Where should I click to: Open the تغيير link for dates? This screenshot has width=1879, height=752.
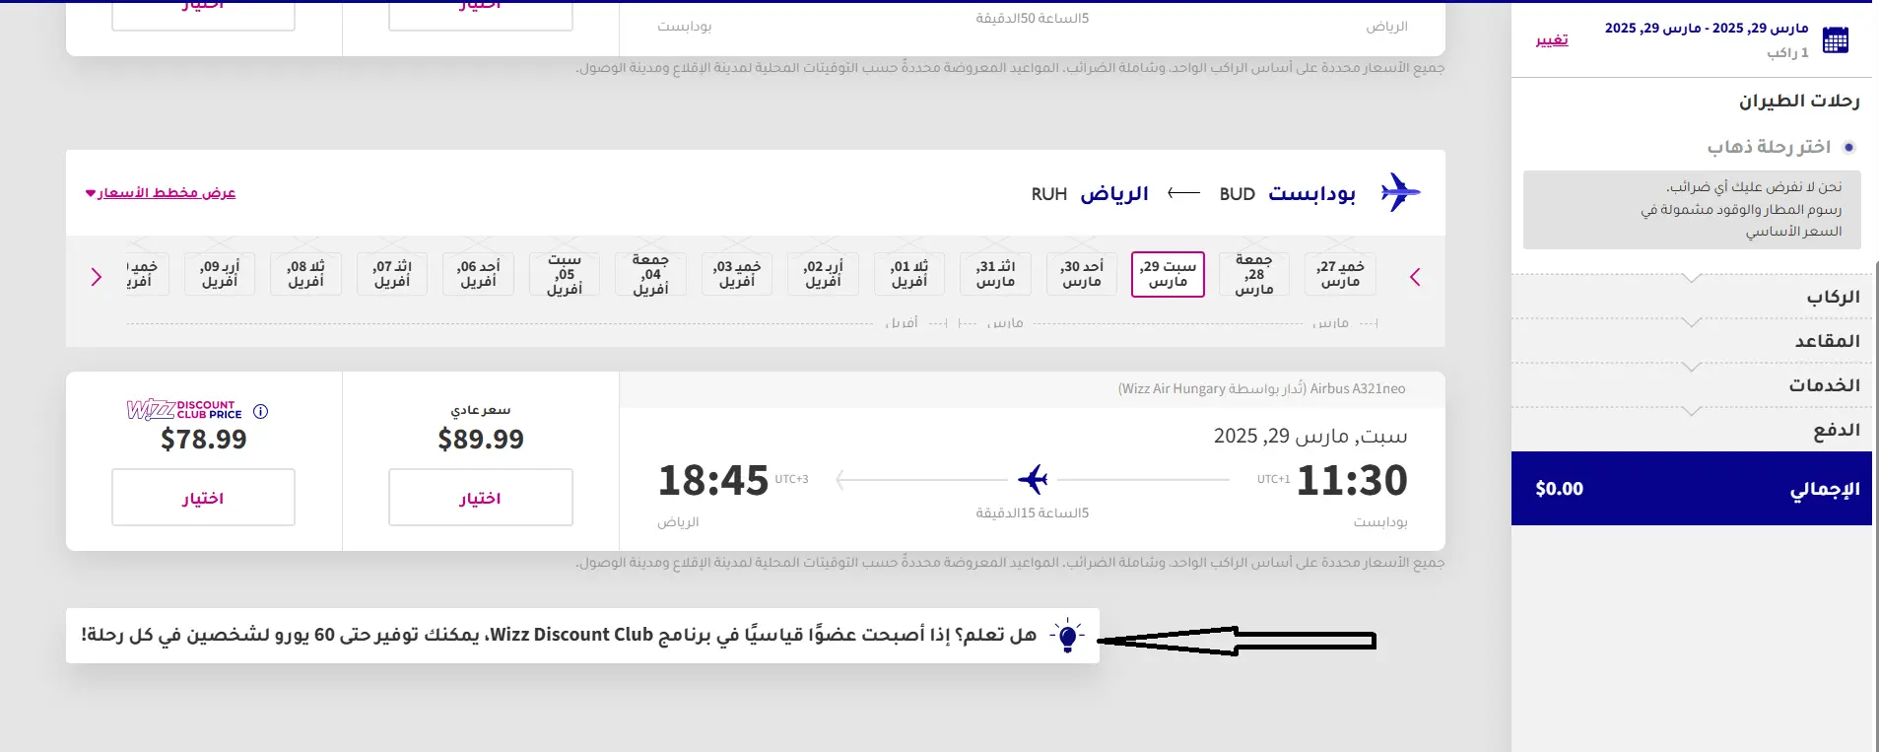click(x=1552, y=39)
